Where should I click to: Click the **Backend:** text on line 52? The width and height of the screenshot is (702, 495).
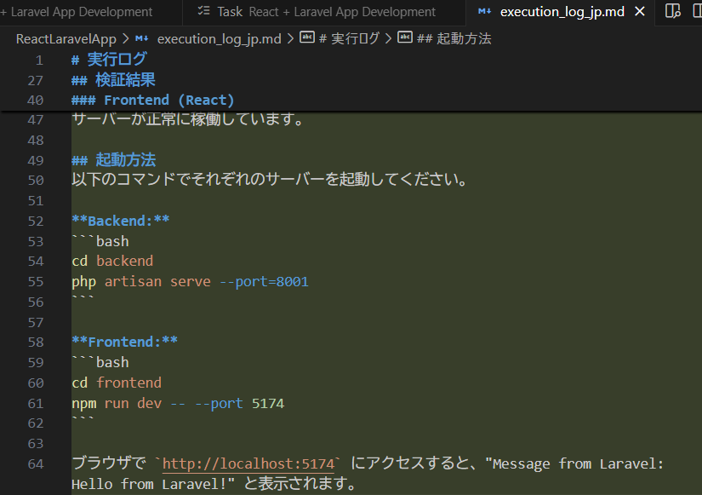tap(121, 221)
